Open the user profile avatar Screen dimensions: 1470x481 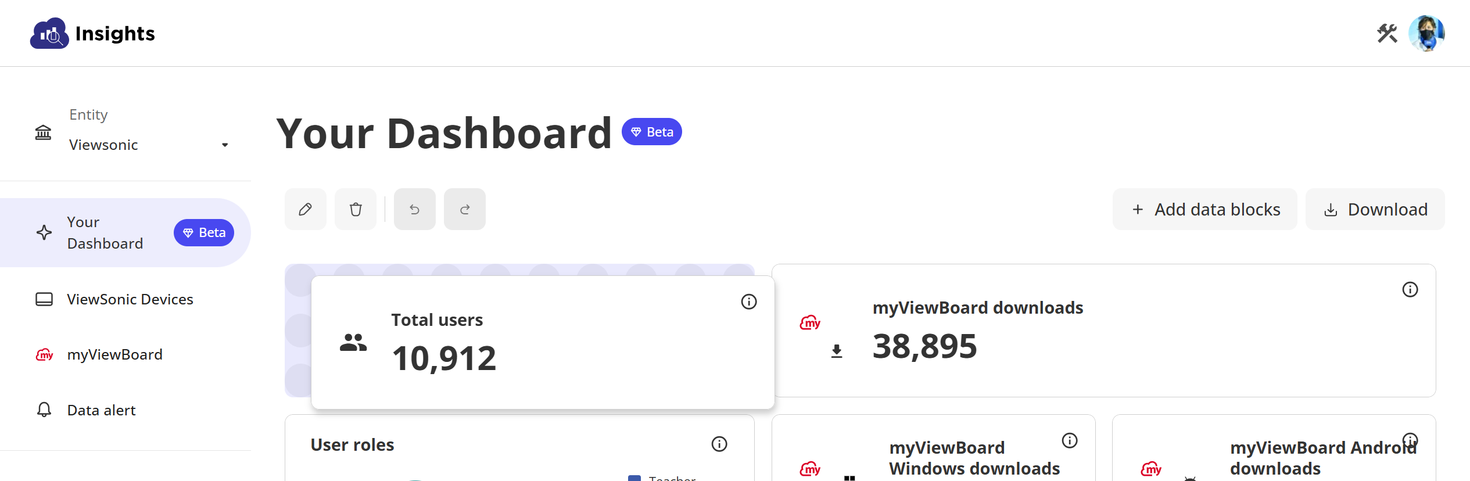coord(1426,33)
